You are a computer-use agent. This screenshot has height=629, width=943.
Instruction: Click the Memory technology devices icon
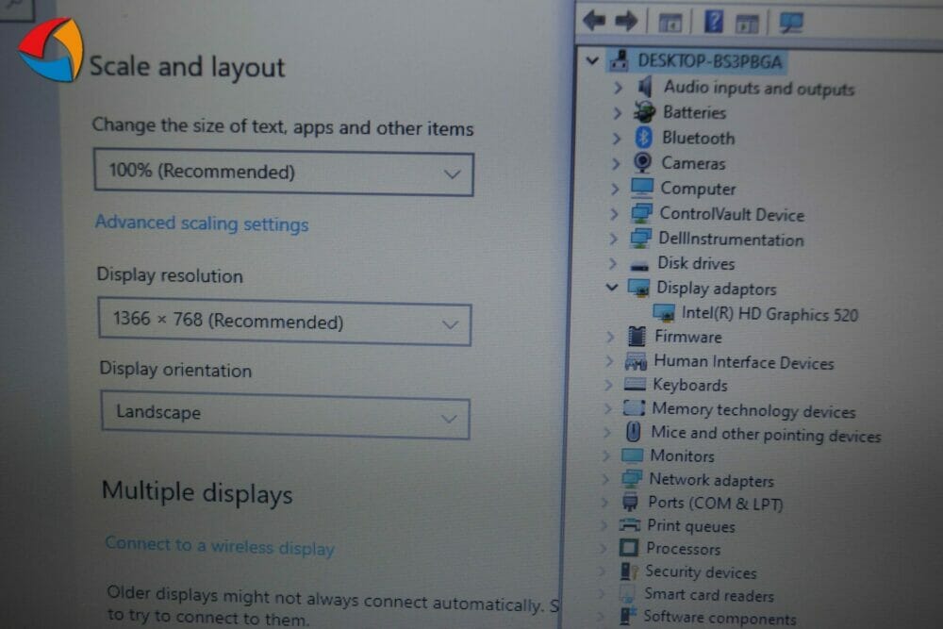pyautogui.click(x=634, y=407)
